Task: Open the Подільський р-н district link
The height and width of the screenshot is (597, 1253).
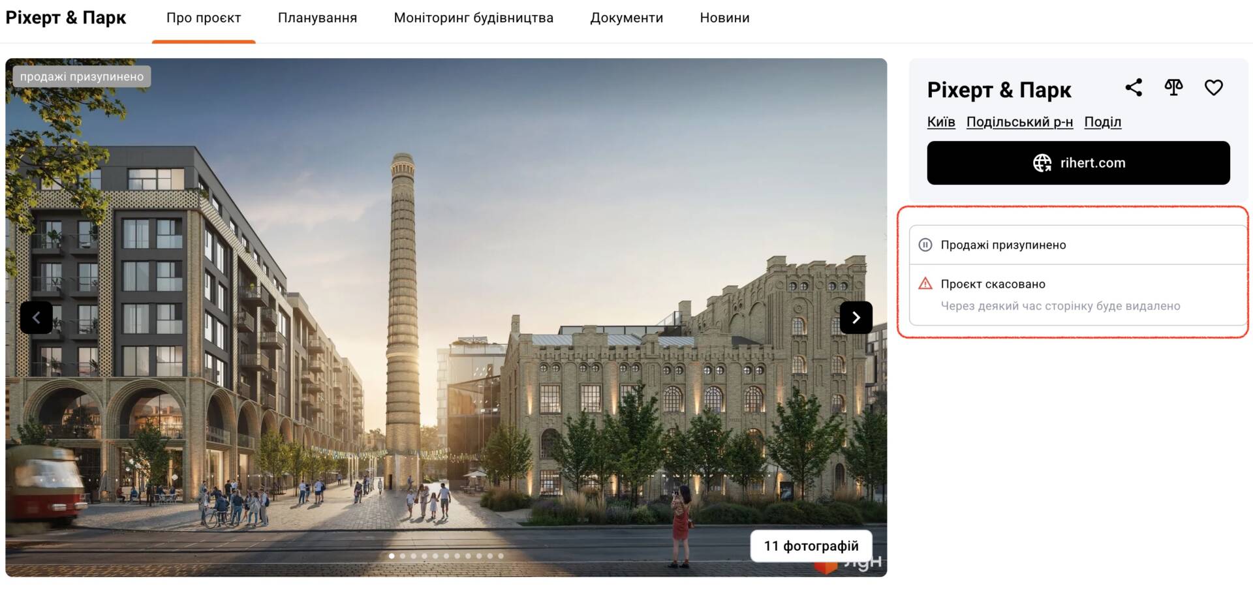Action: [1019, 122]
